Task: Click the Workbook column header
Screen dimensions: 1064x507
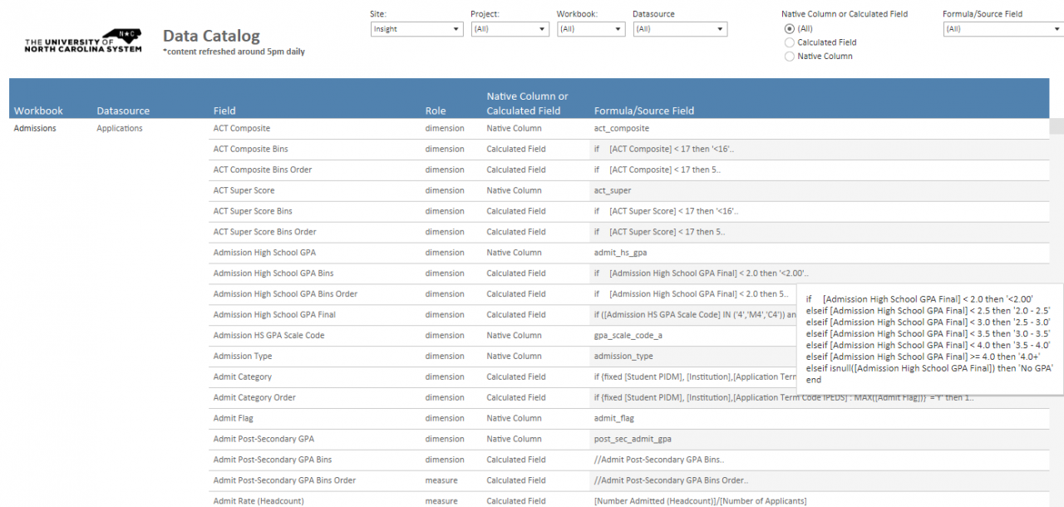Action: pos(38,111)
